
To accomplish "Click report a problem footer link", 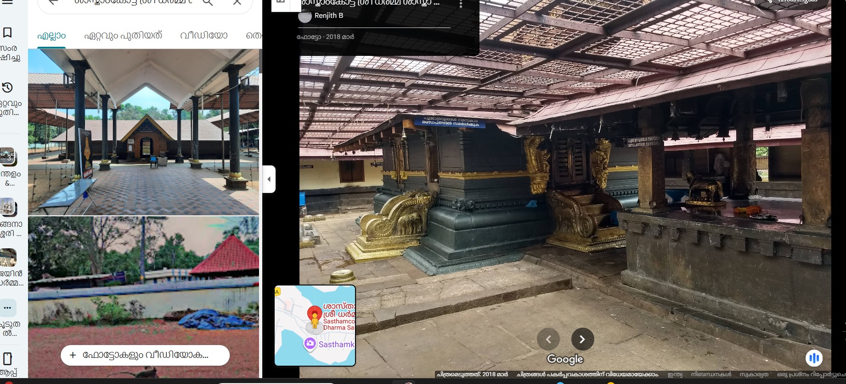I will [x=811, y=374].
